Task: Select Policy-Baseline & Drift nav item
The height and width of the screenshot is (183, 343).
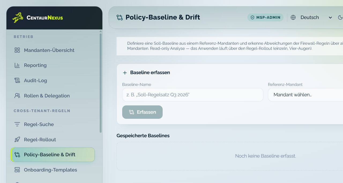Action: [x=53, y=155]
